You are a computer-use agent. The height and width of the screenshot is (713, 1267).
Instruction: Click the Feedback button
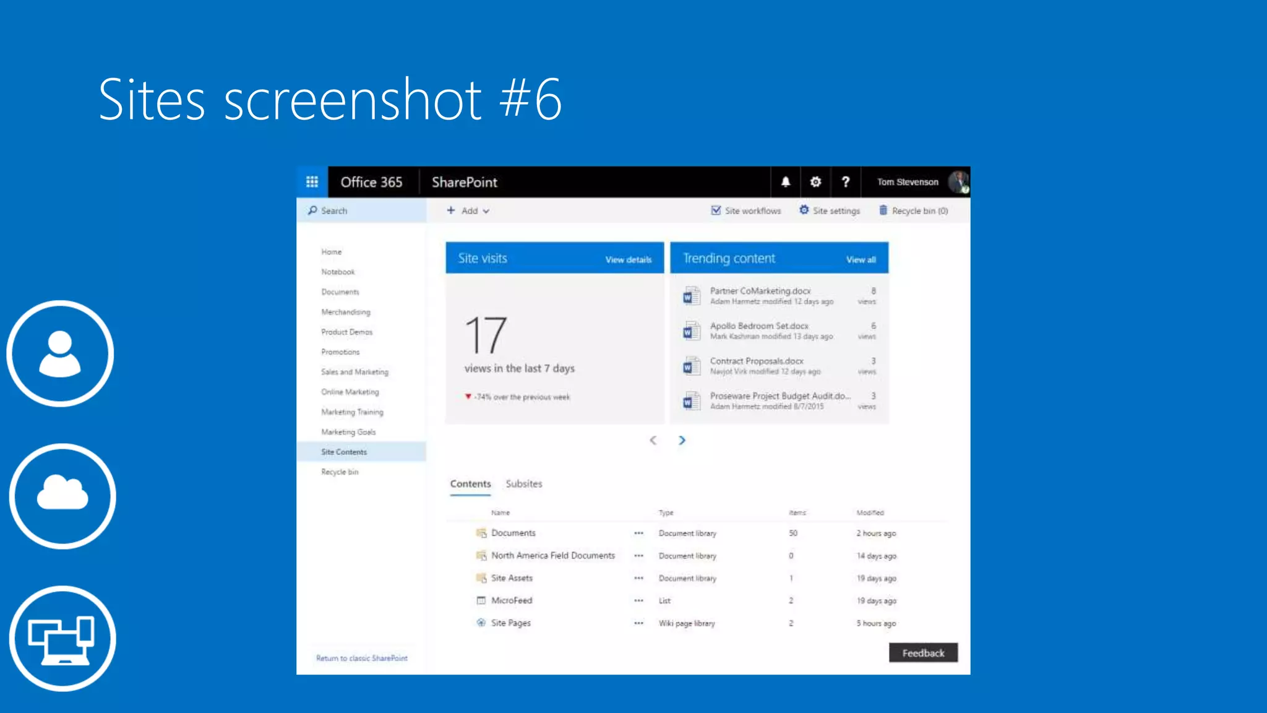pos(923,653)
